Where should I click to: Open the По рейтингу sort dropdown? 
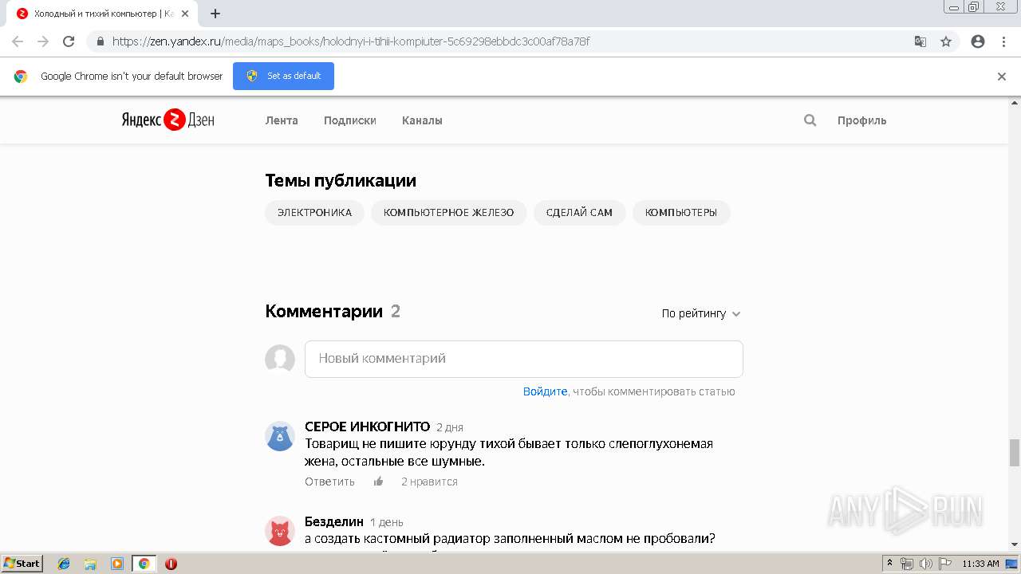click(701, 313)
